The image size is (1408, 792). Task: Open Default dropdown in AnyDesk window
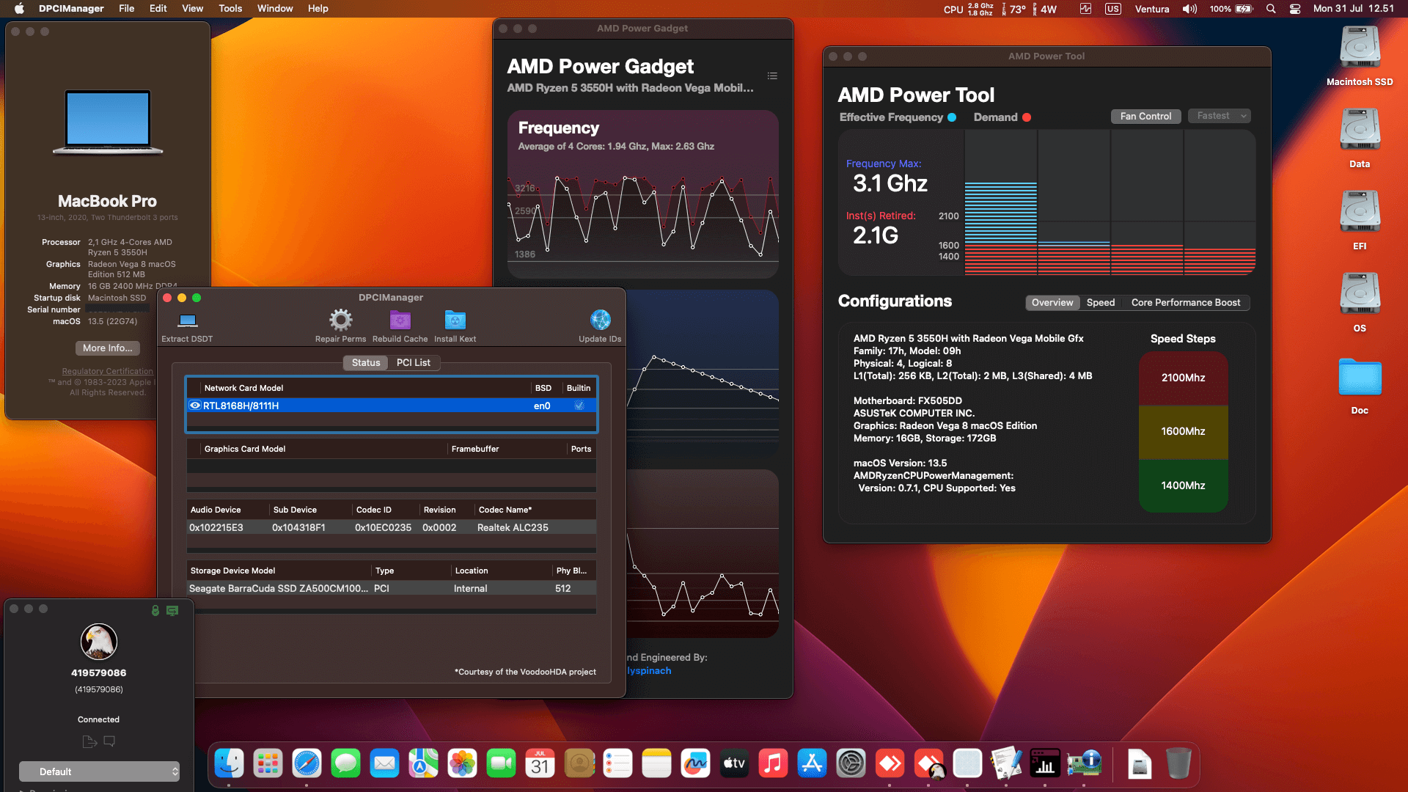pyautogui.click(x=99, y=771)
